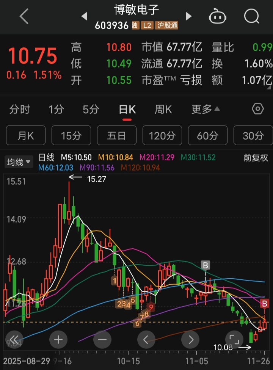Tap the 2025-08-29 date axis label

27,361
